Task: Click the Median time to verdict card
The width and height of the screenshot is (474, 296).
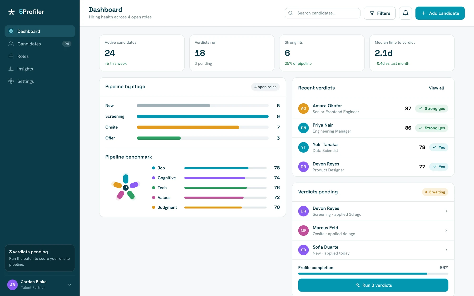Action: tap(412, 53)
